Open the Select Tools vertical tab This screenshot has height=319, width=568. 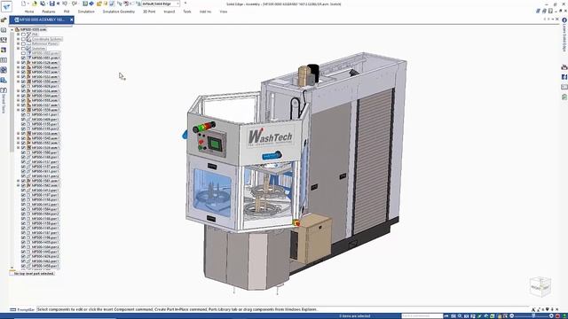4,101
